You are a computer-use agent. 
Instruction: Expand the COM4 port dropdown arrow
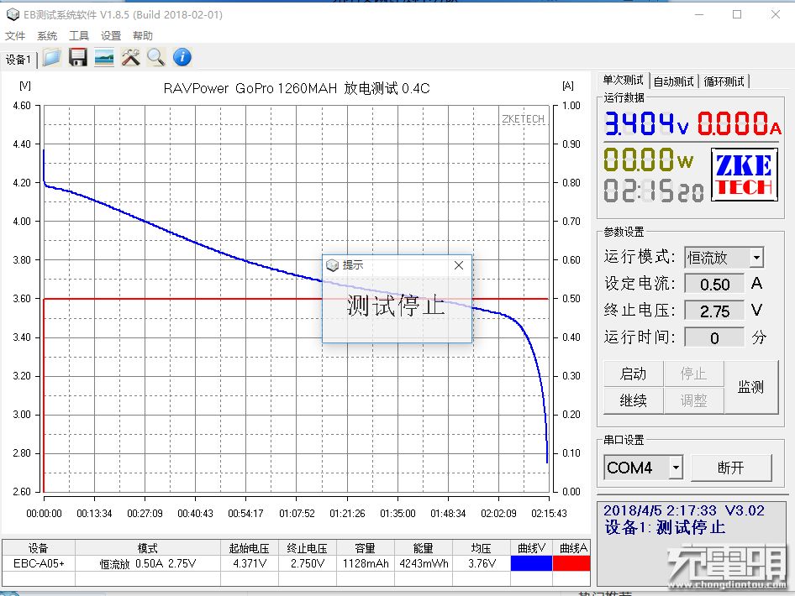pyautogui.click(x=676, y=468)
